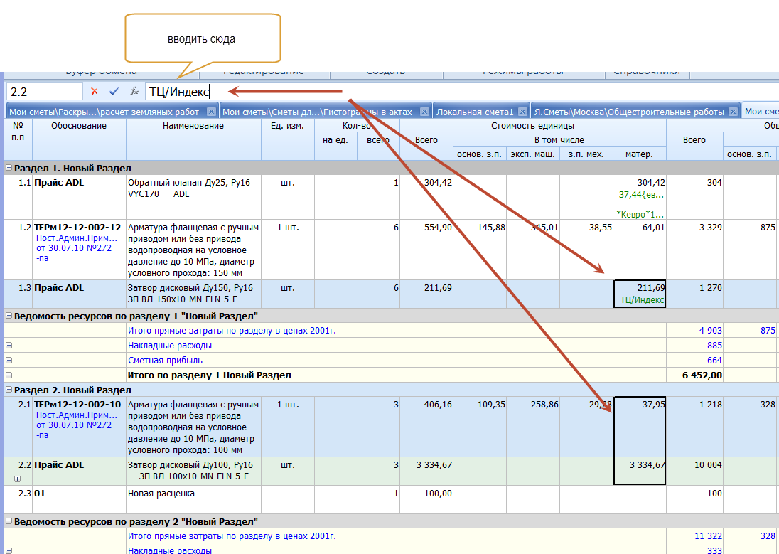Switch to the 'расчет земляных работ' tab
Image resolution: width=779 pixels, height=554 pixels.
104,112
